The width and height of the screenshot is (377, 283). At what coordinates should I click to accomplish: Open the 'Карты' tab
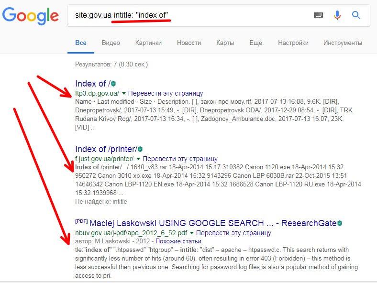click(x=225, y=43)
